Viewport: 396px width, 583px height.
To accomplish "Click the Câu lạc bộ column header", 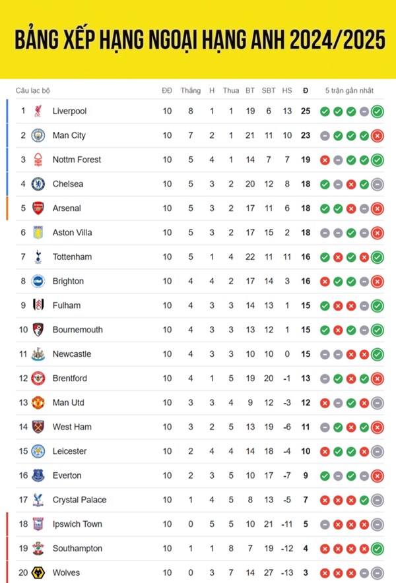I will coord(33,90).
